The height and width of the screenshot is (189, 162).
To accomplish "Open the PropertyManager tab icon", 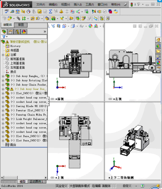I will [10, 32].
